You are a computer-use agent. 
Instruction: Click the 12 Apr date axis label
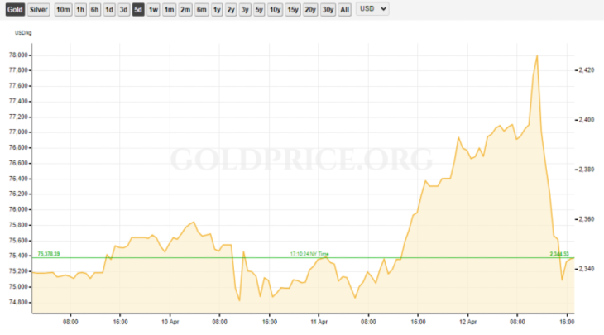tap(468, 322)
